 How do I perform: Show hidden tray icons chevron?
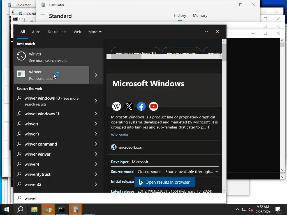pos(237,209)
